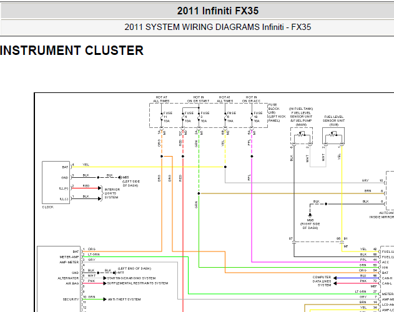394x312 pixels.
Task: Click the "ALTERNATOR" pin label
Action: pos(68,278)
